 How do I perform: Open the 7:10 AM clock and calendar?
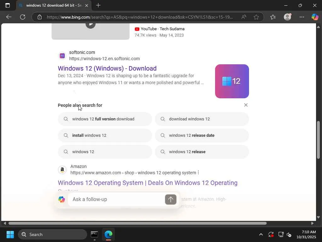[x=306, y=234]
